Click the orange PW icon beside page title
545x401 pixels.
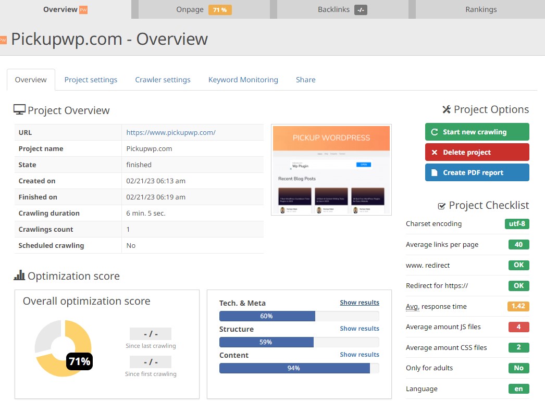pos(3,40)
